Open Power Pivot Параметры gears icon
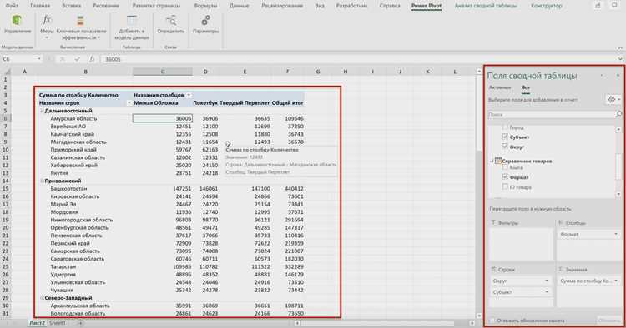626x328 pixels. (x=205, y=20)
